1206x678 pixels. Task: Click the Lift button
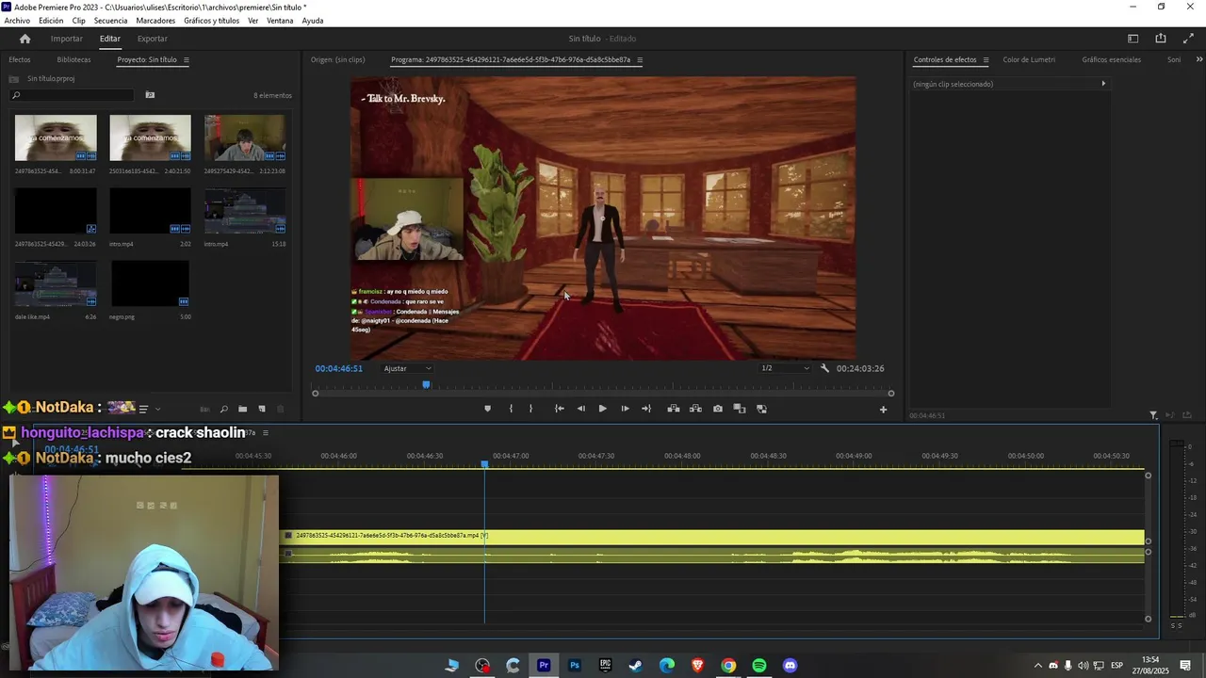click(674, 409)
